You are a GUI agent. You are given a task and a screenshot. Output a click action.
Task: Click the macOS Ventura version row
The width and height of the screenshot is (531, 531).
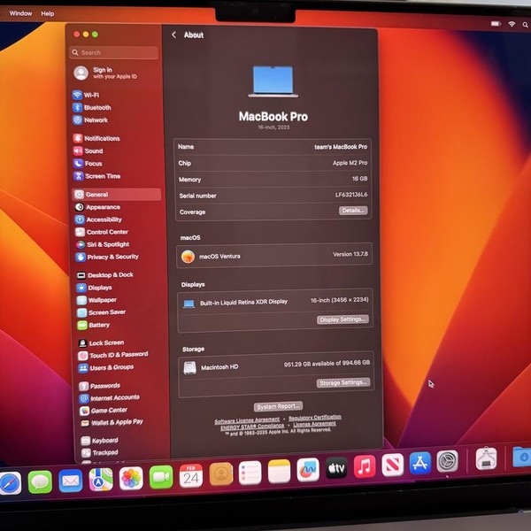(274, 256)
